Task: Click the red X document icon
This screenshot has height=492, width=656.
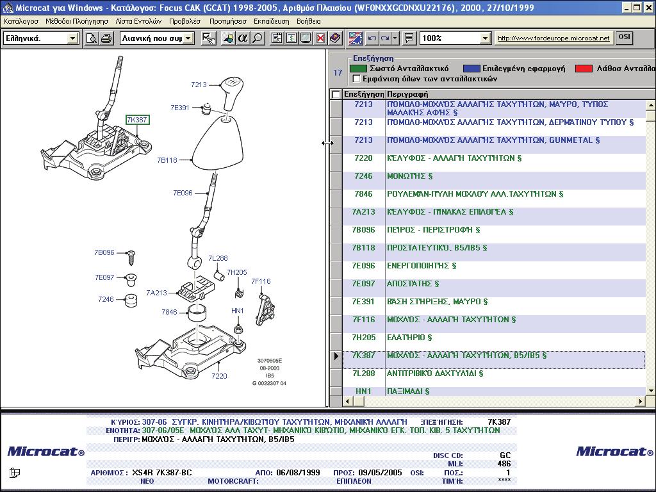Action: point(320,38)
